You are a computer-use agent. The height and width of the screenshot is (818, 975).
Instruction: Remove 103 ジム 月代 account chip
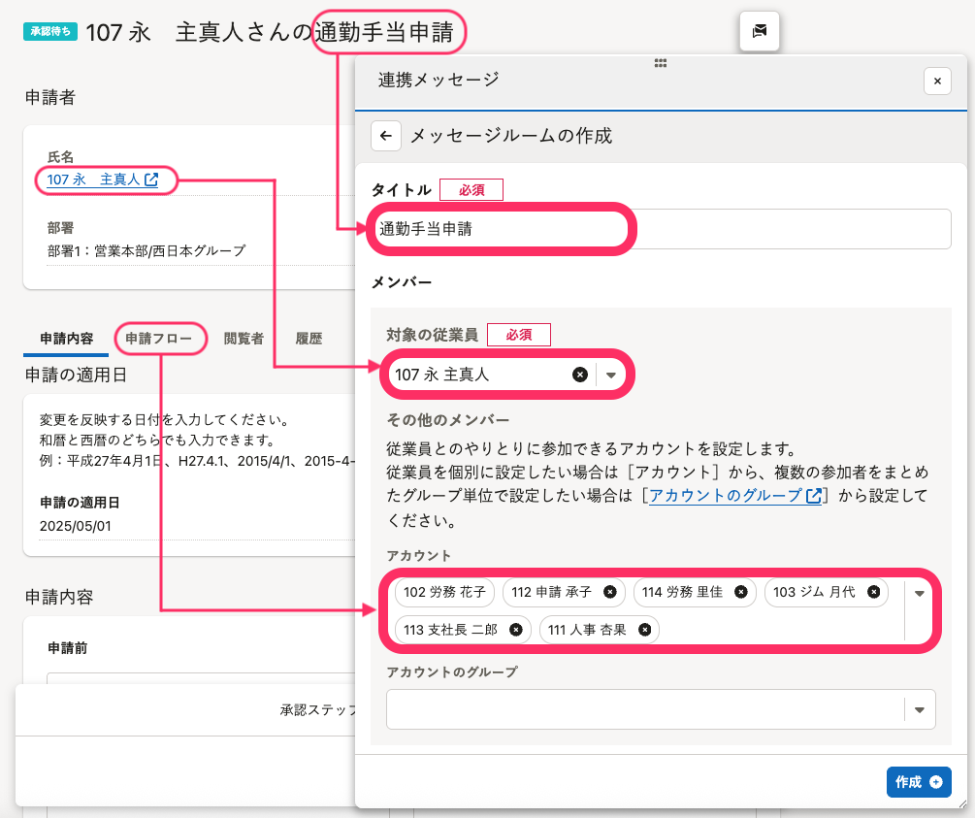tap(873, 592)
